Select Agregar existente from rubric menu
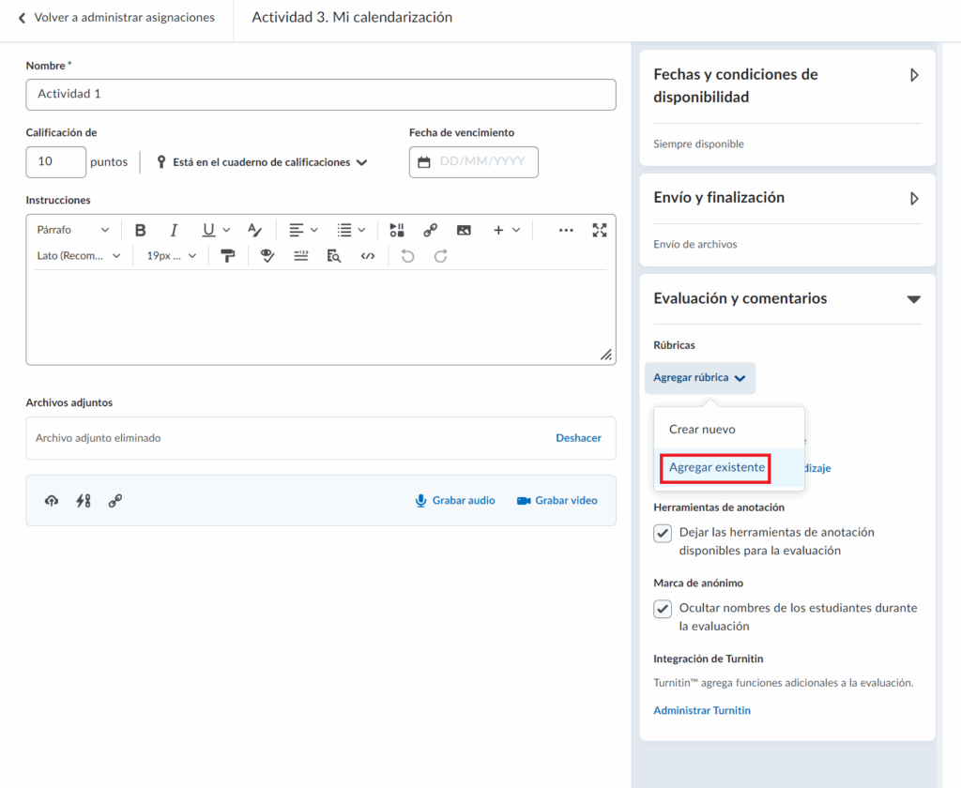 717,467
